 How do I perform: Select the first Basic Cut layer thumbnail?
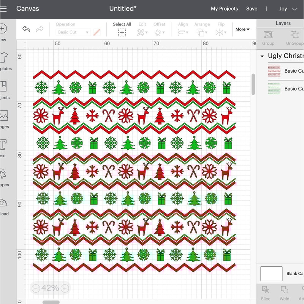pos(274,71)
